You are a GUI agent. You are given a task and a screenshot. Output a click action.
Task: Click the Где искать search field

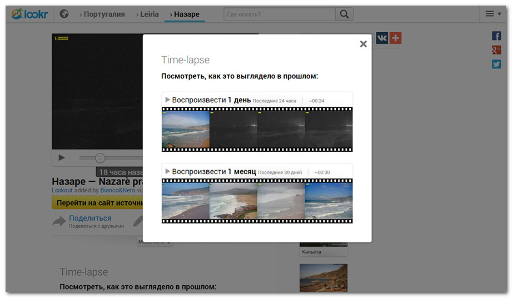279,14
